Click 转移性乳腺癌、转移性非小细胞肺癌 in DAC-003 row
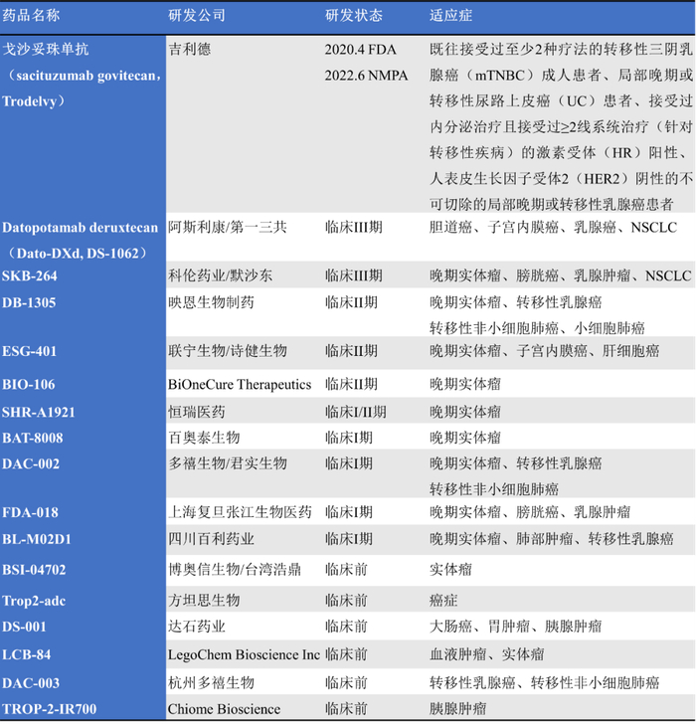 pyautogui.click(x=544, y=683)
